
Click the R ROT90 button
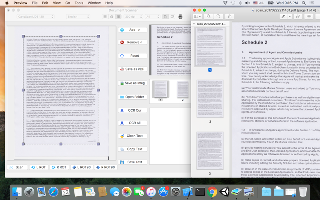point(106,167)
